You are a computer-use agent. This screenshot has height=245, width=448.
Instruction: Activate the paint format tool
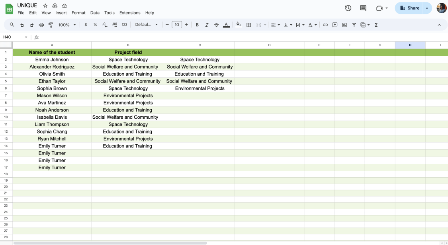51,25
